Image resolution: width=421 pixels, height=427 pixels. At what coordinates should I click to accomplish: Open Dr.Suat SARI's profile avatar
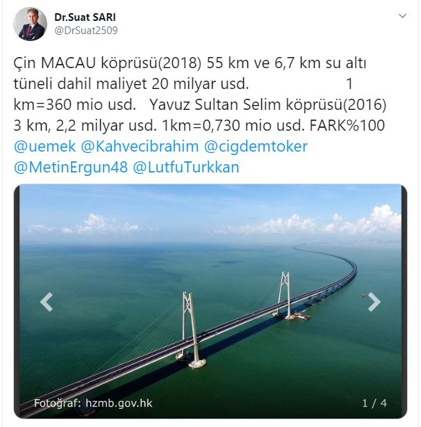tap(30, 24)
